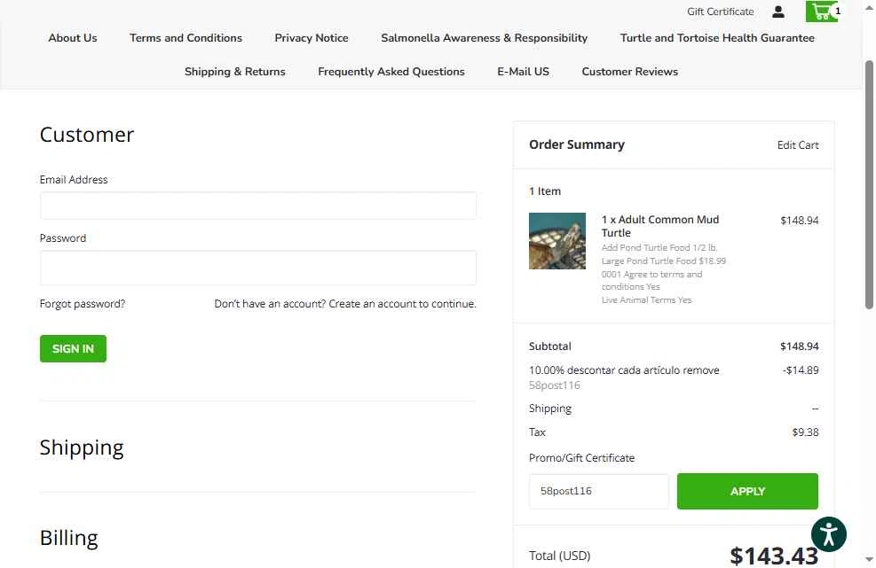
Task: Open Terms and Conditions page
Action: [185, 38]
